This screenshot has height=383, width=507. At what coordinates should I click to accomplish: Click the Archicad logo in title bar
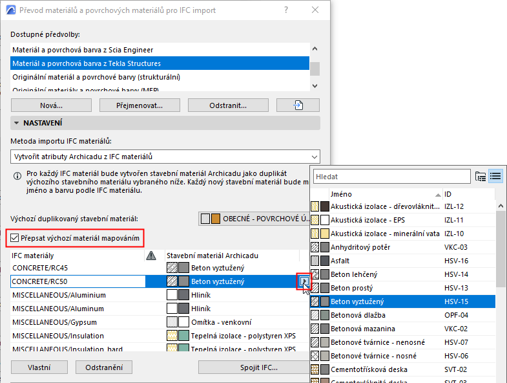(x=11, y=10)
